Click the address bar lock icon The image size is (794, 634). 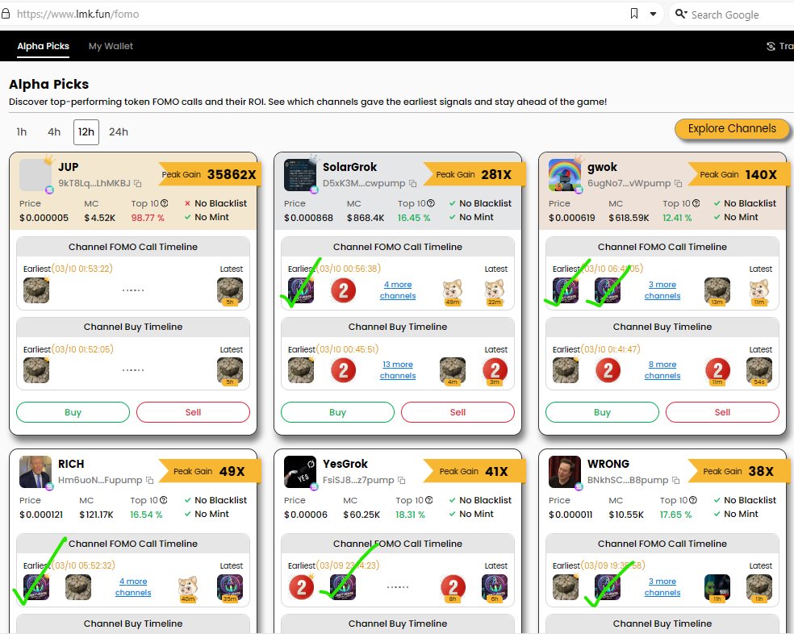point(6,14)
